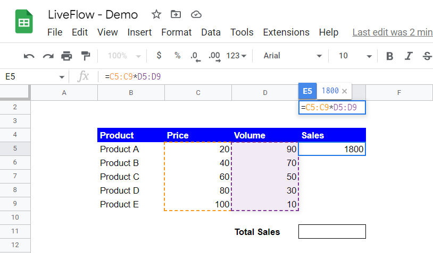The width and height of the screenshot is (433, 253).
Task: Click the Print icon in toolbar
Action: (x=66, y=56)
